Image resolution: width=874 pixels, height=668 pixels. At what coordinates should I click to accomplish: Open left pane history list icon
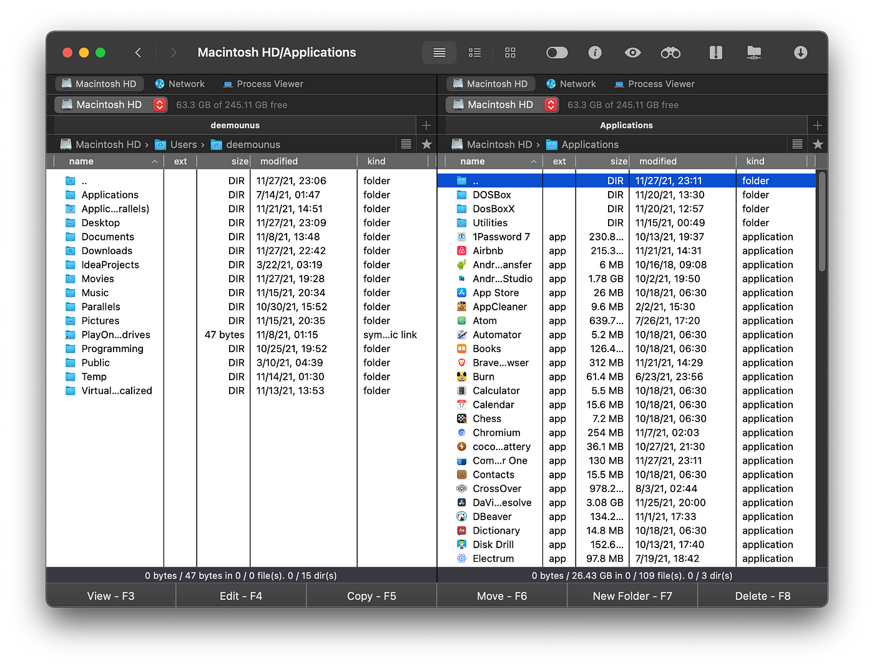pos(406,144)
